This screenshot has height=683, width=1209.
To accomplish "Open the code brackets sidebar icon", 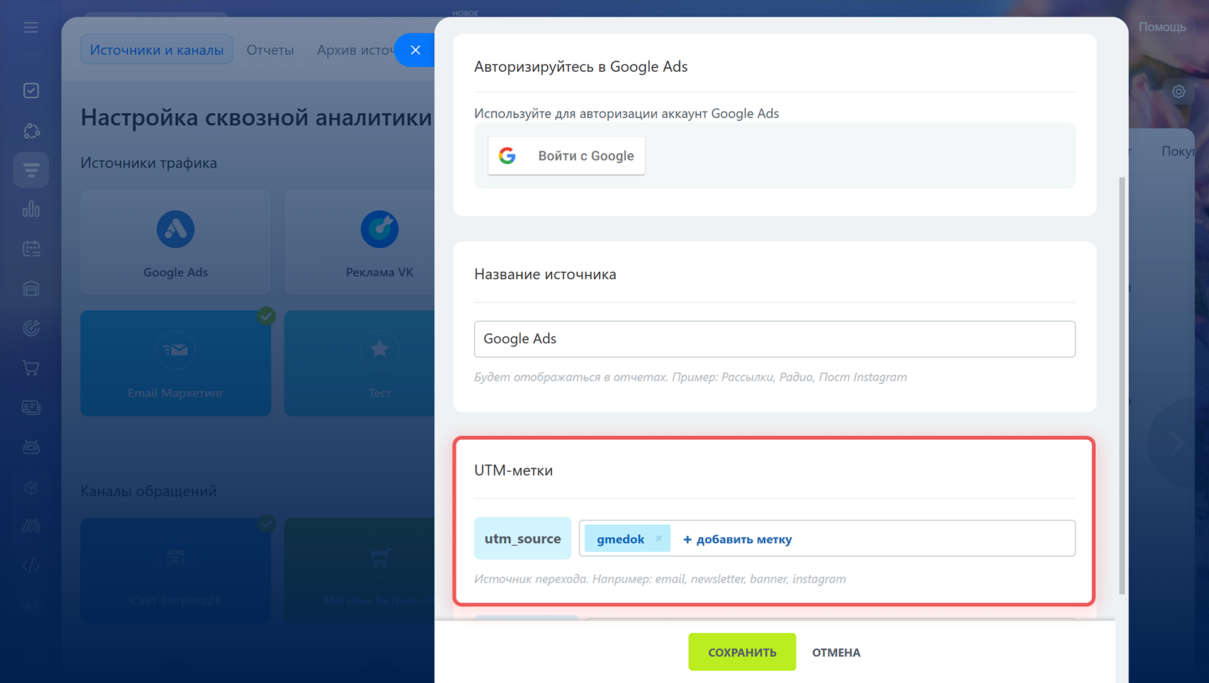I will click(x=31, y=566).
